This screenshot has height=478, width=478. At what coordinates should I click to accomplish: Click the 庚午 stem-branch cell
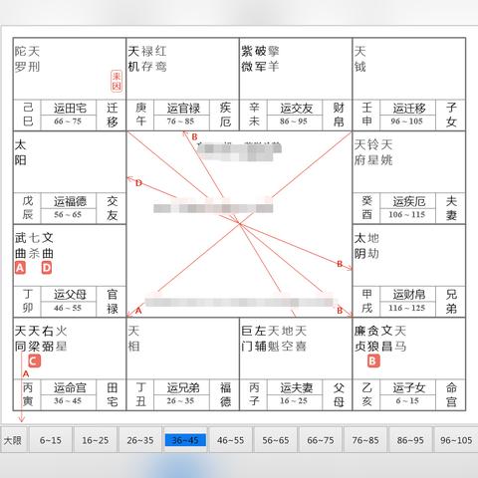pyautogui.click(x=141, y=115)
